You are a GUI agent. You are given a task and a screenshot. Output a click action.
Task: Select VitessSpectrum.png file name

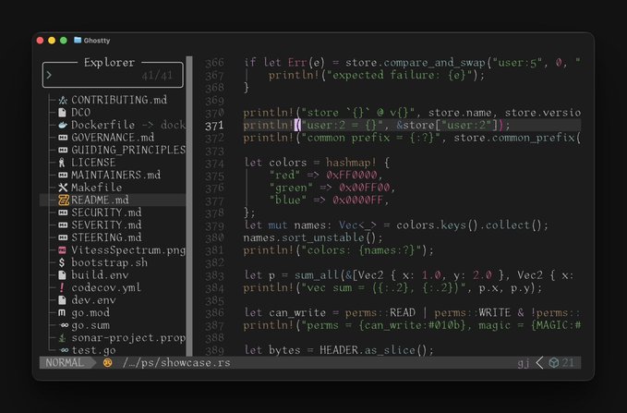pos(128,250)
